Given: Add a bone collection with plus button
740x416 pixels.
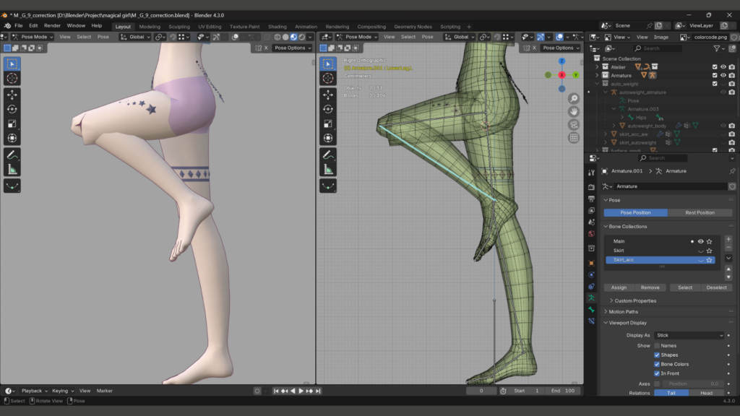Looking at the screenshot, I should [x=728, y=239].
